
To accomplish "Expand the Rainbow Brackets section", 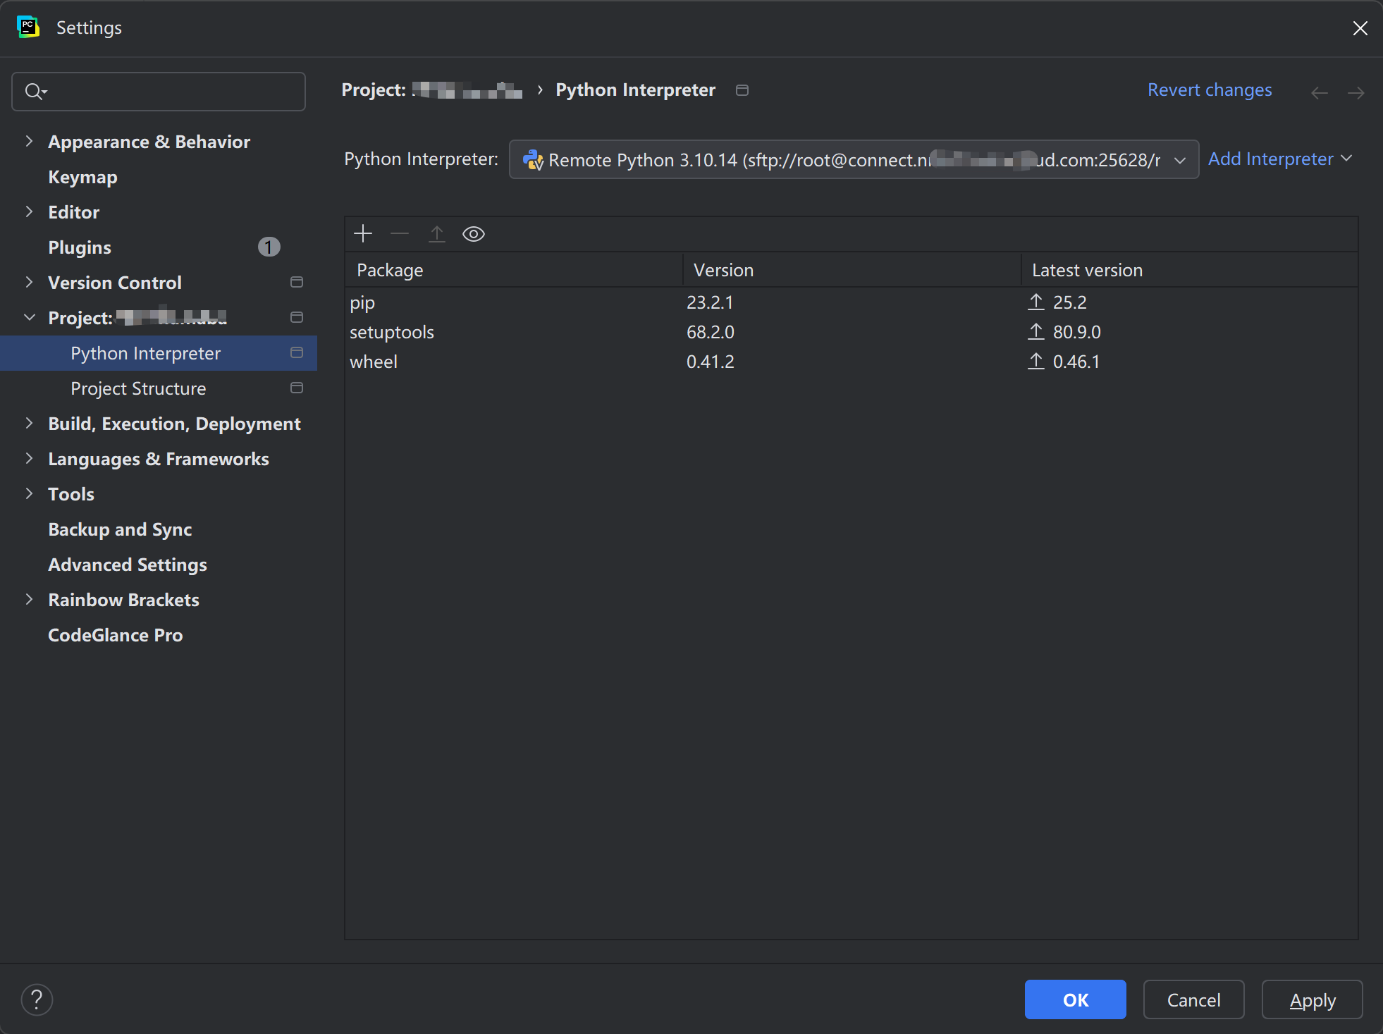I will point(29,600).
